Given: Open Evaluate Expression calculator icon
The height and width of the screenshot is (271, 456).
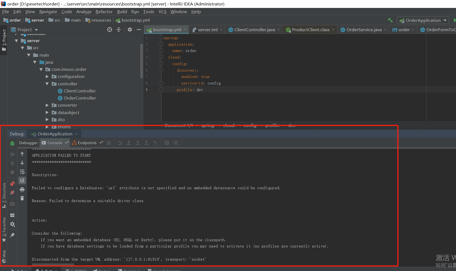Looking at the screenshot, I should [x=167, y=143].
